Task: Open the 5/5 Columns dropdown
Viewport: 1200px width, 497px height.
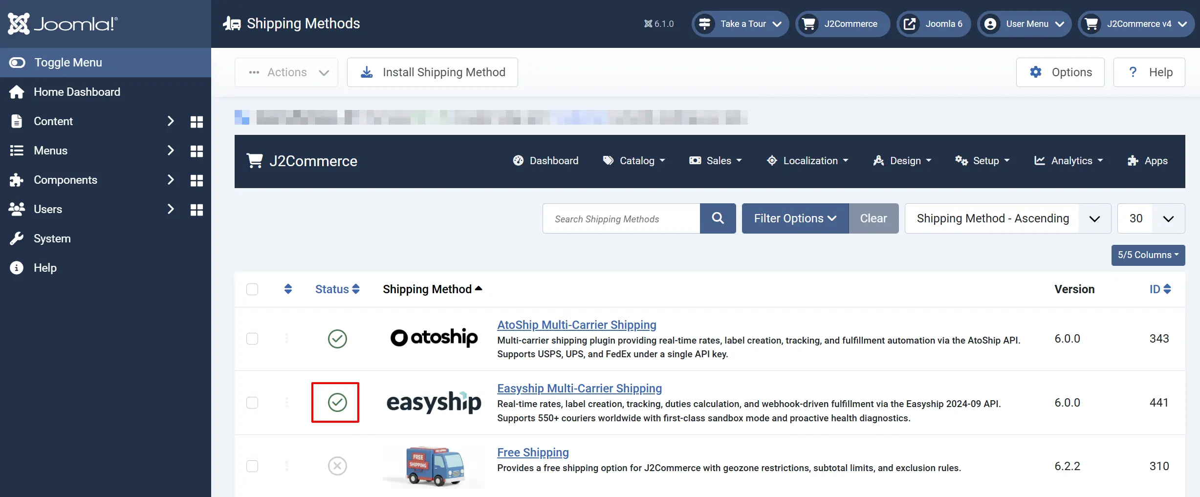Action: [x=1148, y=255]
